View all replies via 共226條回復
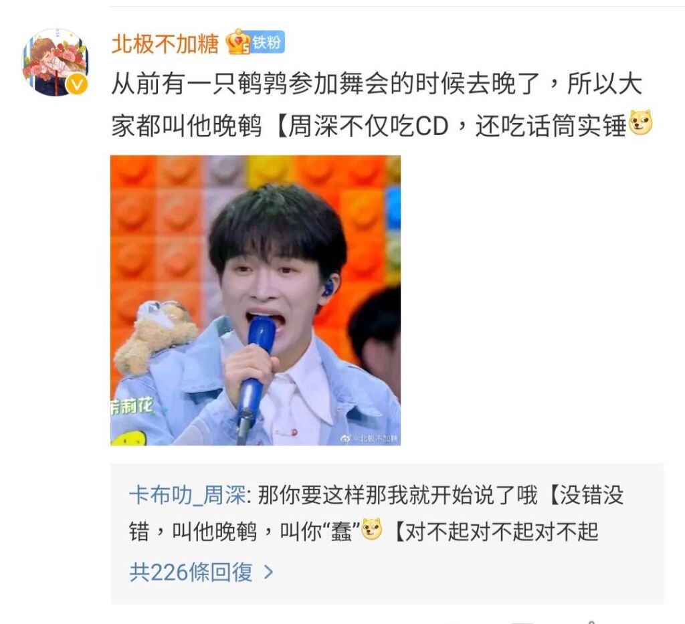685x624 pixels. [191, 572]
